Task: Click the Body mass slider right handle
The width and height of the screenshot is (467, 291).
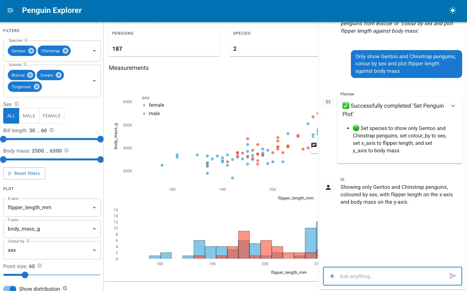Action: pos(101,159)
